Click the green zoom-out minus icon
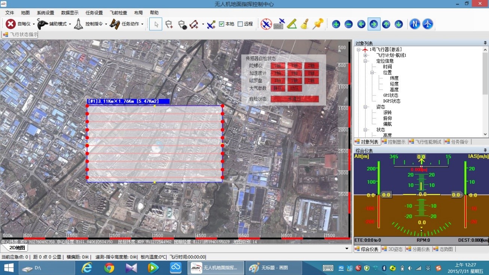Image resolution: width=489 pixels, height=275 pixels. [x=348, y=24]
